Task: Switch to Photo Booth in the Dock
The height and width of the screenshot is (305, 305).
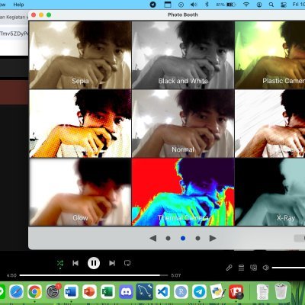Action: pos(236,291)
